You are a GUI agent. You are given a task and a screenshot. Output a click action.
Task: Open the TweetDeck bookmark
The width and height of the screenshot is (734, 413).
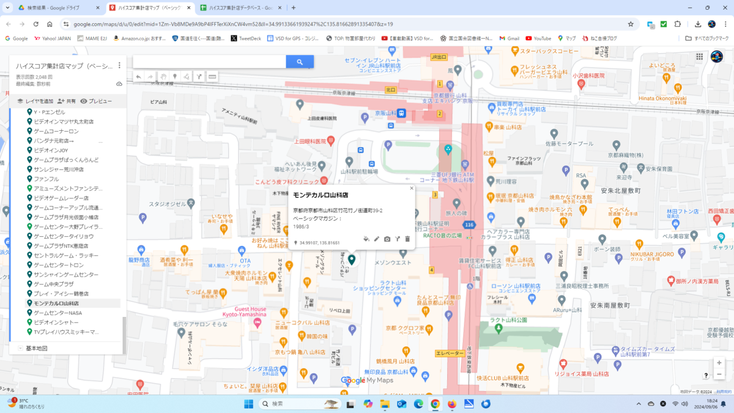[x=246, y=38]
